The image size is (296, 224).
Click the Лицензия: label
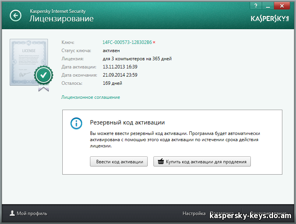[72, 59]
